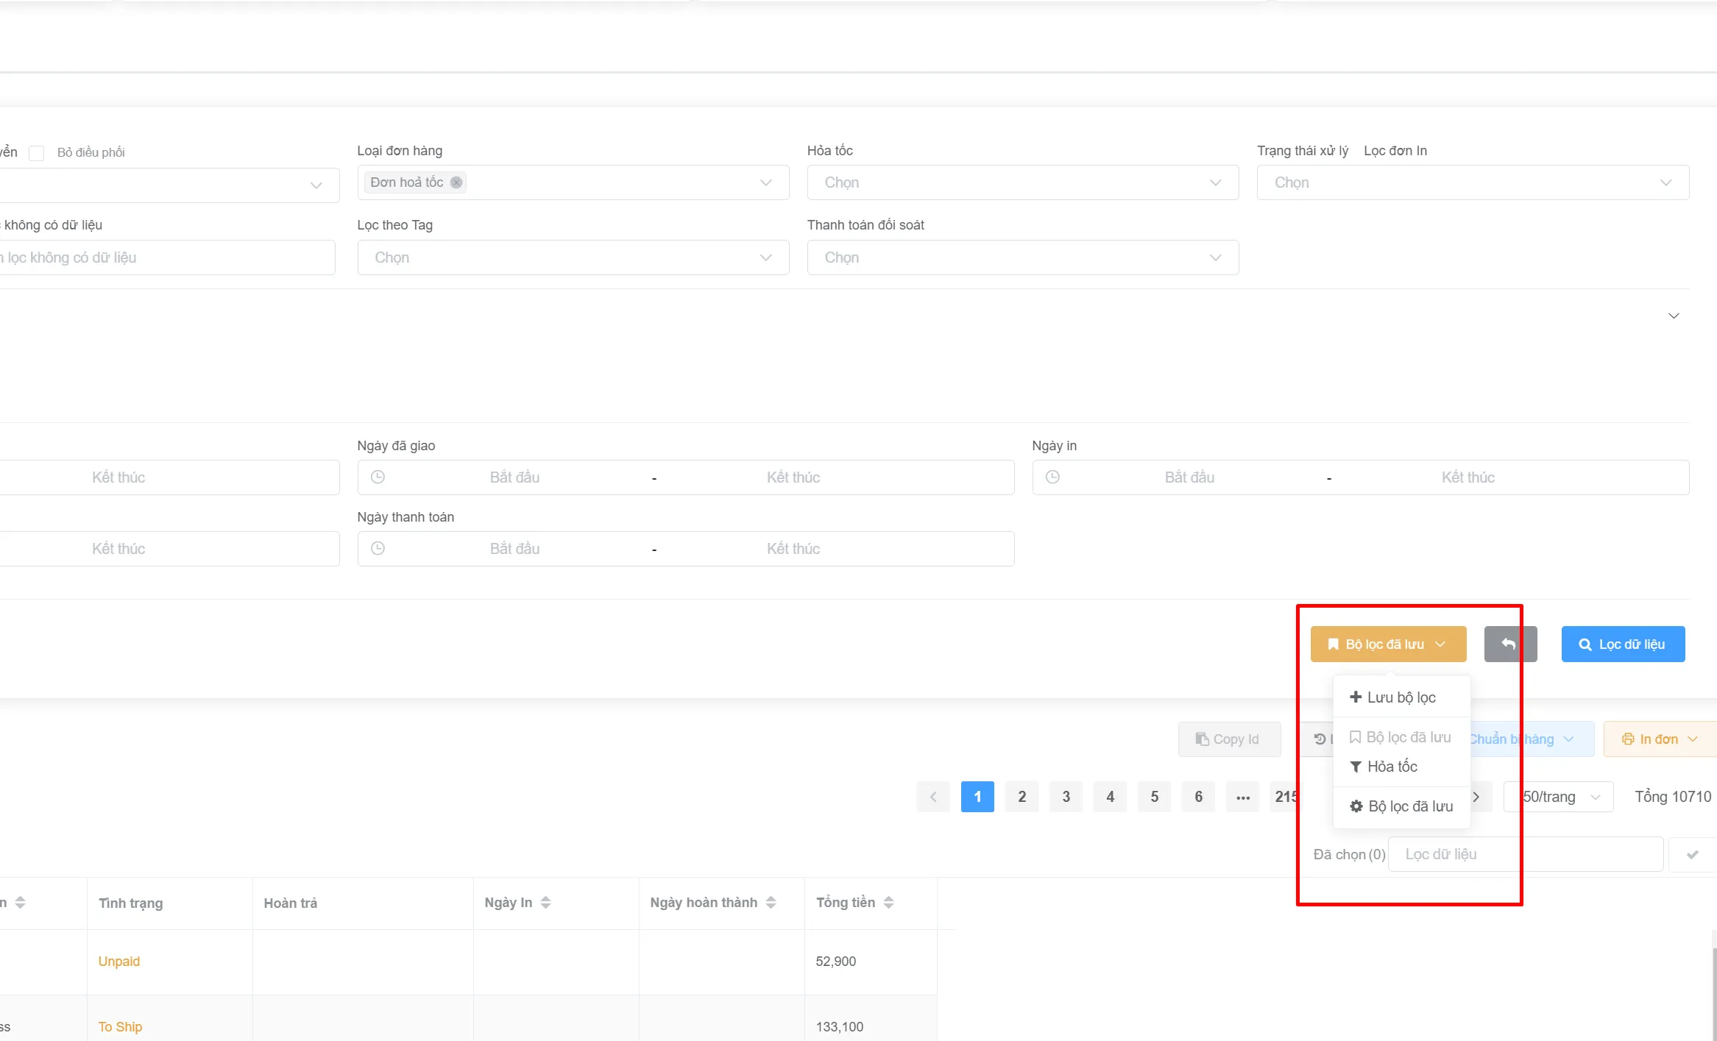Click the 'Lọc đơn In' label
Screen dimensions: 1717x1041
pyautogui.click(x=1395, y=151)
